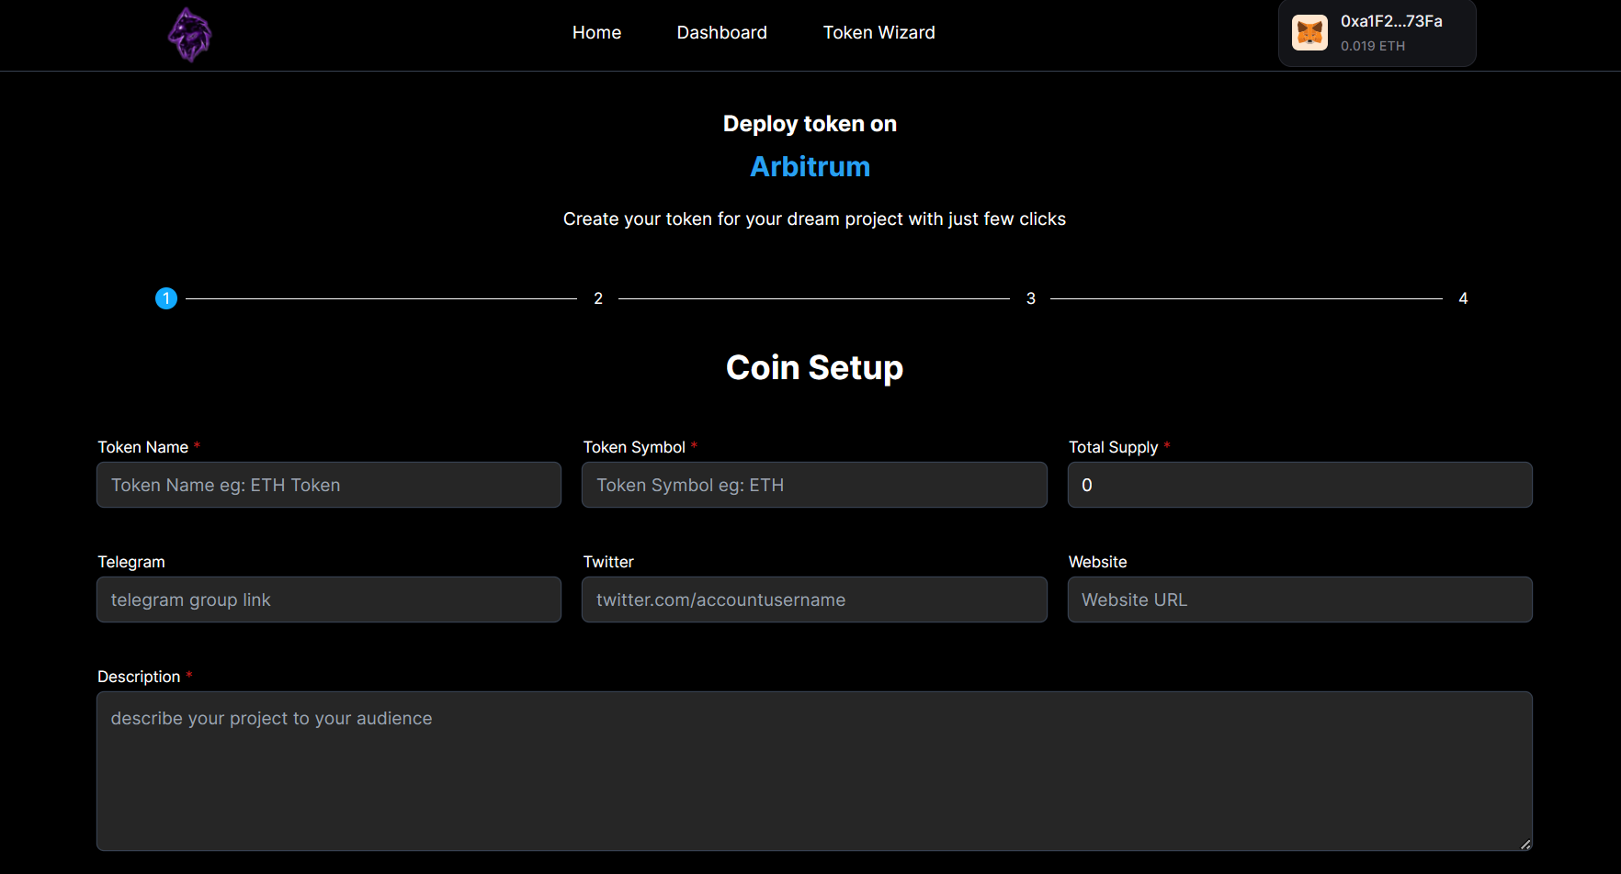Click the Total Supply label
Screen dimensions: 1621x874
tap(1113, 447)
